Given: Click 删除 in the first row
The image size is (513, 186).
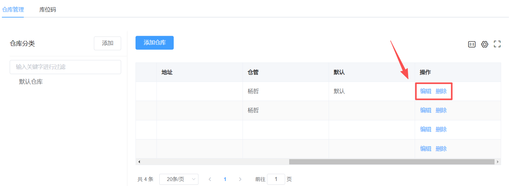Looking at the screenshot, I should click(x=441, y=91).
